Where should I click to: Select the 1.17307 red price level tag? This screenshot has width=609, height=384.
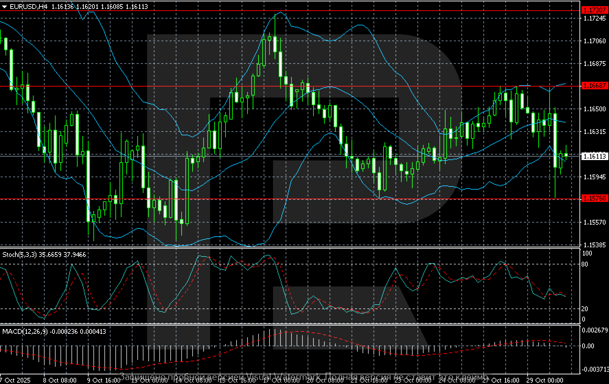tap(594, 10)
